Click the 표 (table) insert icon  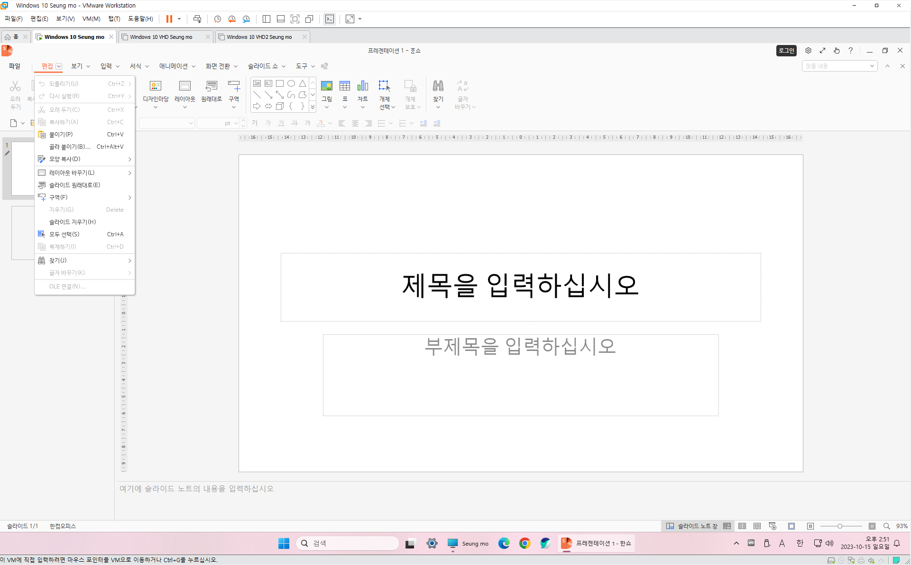(345, 86)
